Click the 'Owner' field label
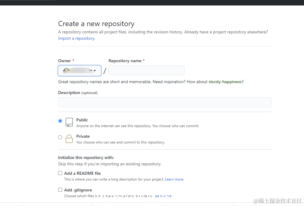 tap(64, 61)
